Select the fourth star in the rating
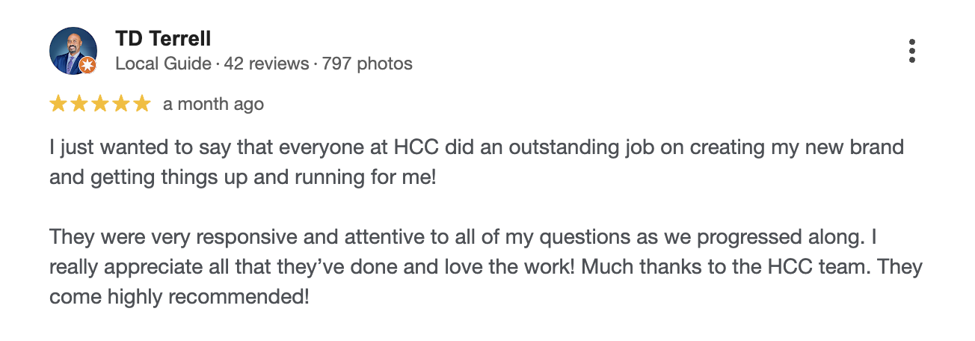 [x=121, y=104]
